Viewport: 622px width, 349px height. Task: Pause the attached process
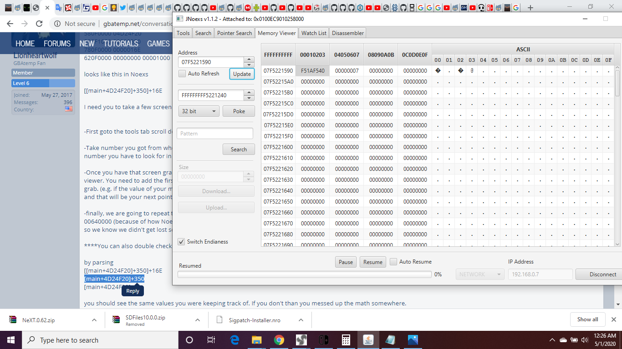pos(346,262)
